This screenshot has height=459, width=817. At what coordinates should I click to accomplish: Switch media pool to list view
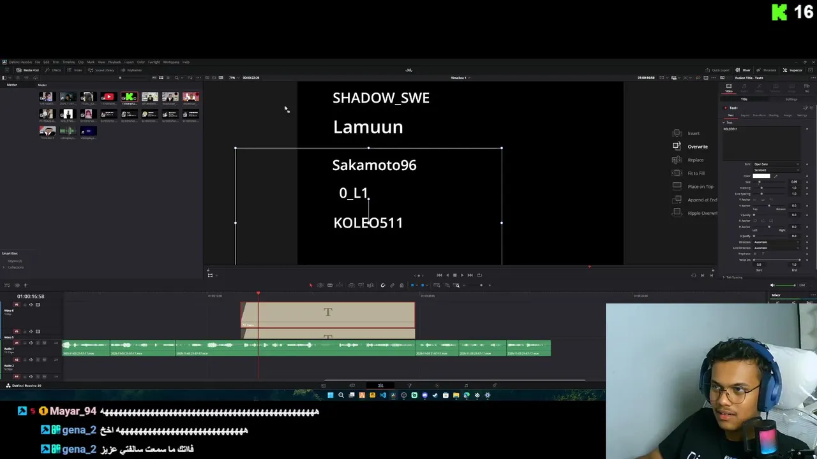pos(168,78)
